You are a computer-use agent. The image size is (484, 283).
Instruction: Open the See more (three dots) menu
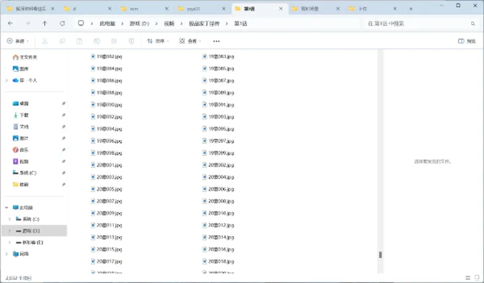pos(216,41)
